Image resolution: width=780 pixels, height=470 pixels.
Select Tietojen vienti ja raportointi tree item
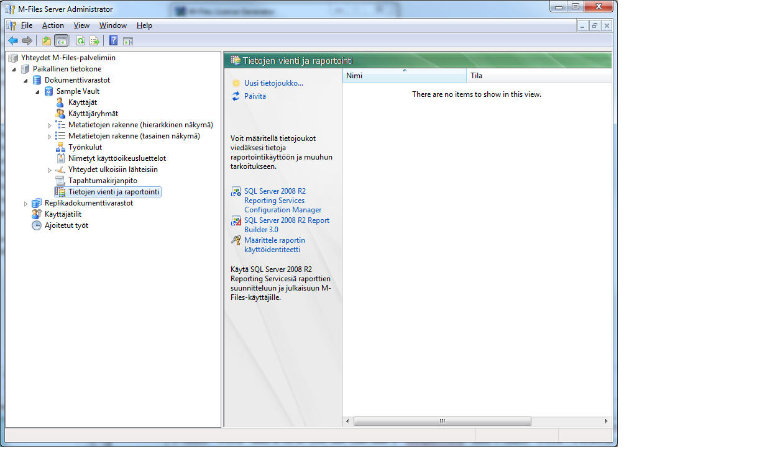tap(114, 192)
